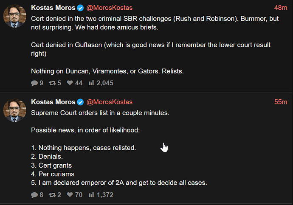Click verified badge on the 48m tweet
The width and height of the screenshot is (293, 205).
coord(80,8)
